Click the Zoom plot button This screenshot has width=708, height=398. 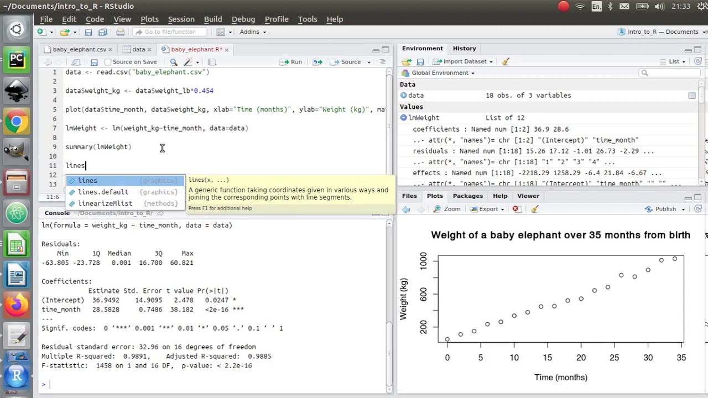point(447,209)
